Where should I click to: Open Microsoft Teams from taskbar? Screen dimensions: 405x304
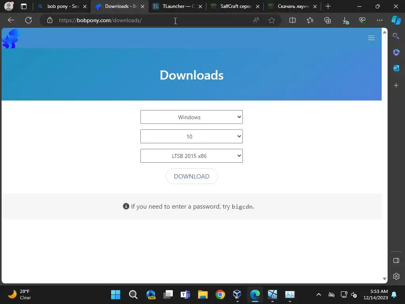(x=185, y=294)
